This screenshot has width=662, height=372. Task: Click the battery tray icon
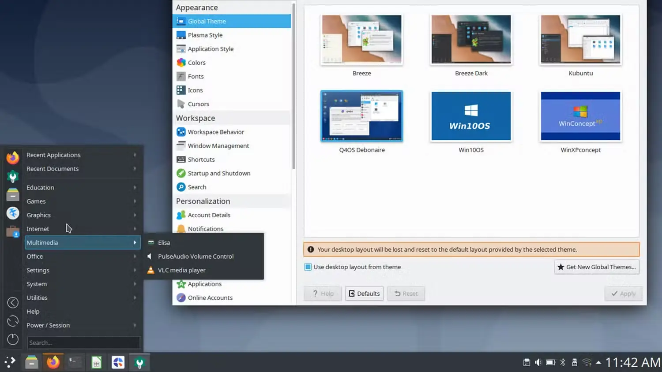(550, 362)
